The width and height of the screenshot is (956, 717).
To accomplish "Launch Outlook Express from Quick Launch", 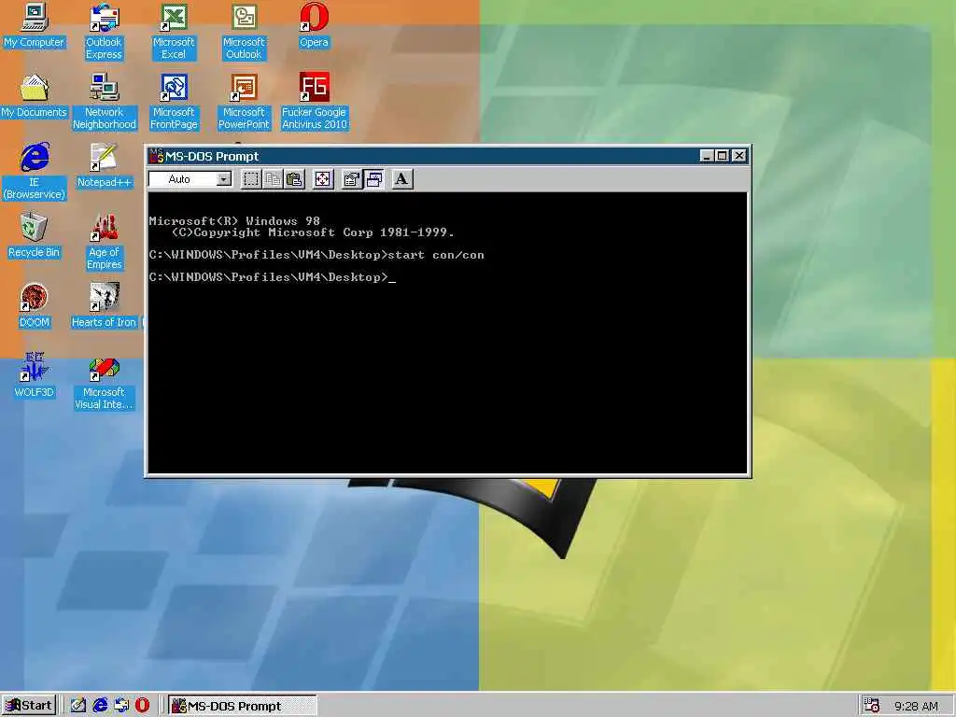I will [121, 706].
